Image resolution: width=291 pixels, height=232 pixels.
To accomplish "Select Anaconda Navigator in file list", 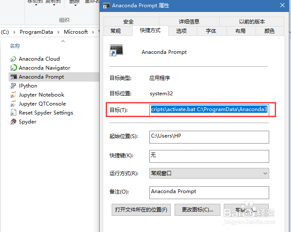I will click(45, 68).
